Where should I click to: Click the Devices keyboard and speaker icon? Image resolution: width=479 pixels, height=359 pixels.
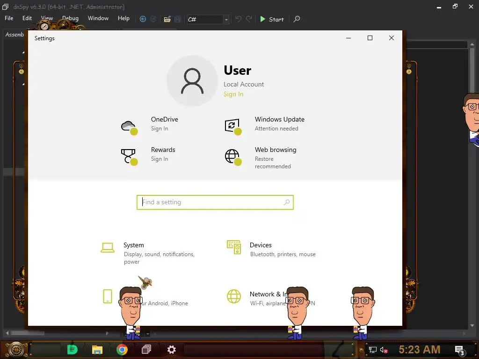234,247
